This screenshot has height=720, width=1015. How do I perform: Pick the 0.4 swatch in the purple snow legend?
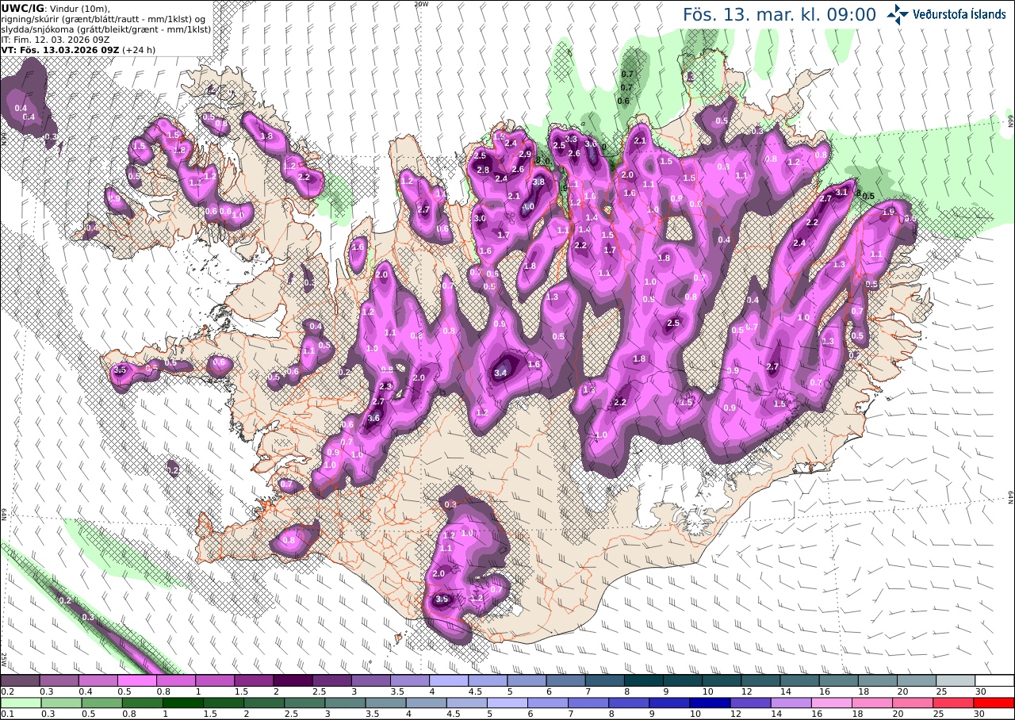pyautogui.click(x=98, y=680)
